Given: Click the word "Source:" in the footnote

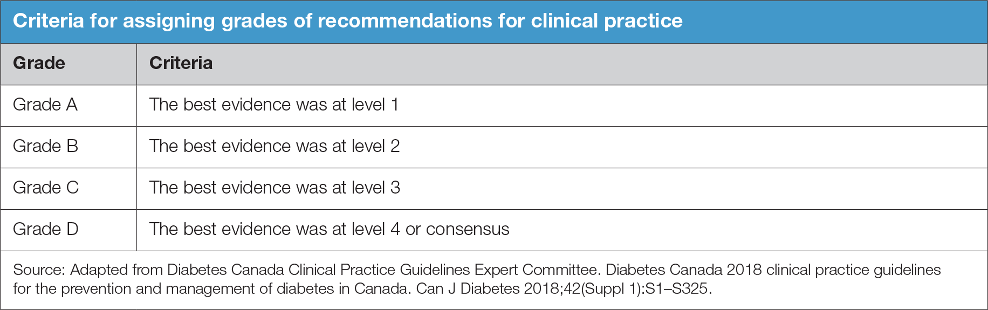Looking at the screenshot, I should (39, 270).
